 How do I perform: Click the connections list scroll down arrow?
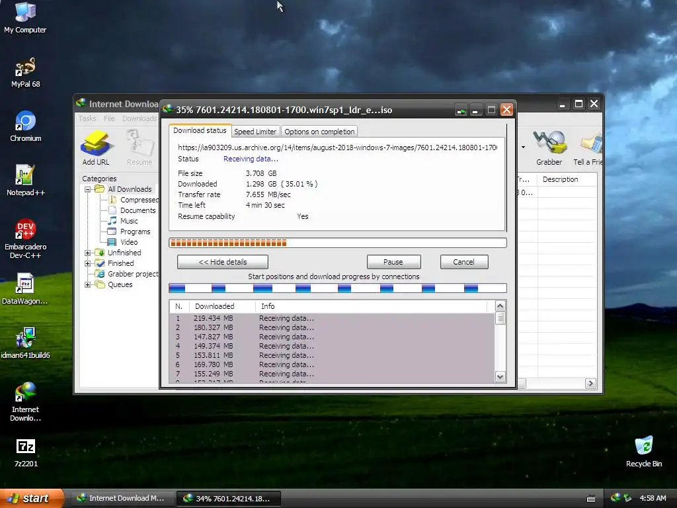click(500, 376)
